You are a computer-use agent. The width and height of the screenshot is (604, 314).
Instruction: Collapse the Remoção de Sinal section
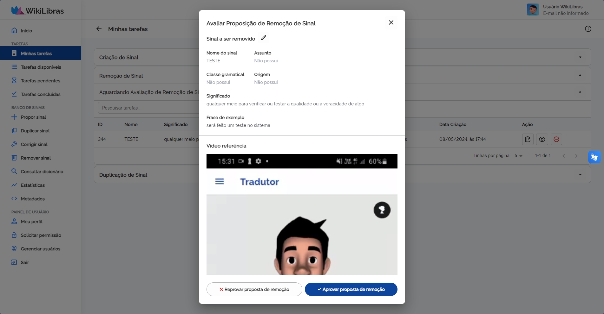[x=580, y=75]
